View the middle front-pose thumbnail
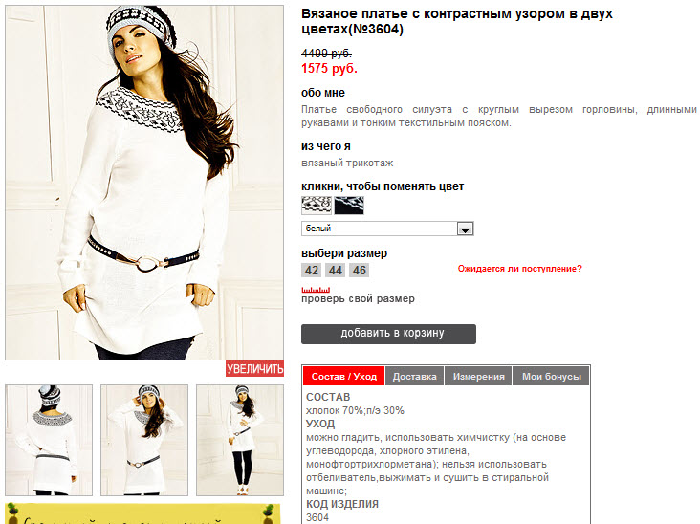The height and width of the screenshot is (524, 700). (144, 440)
